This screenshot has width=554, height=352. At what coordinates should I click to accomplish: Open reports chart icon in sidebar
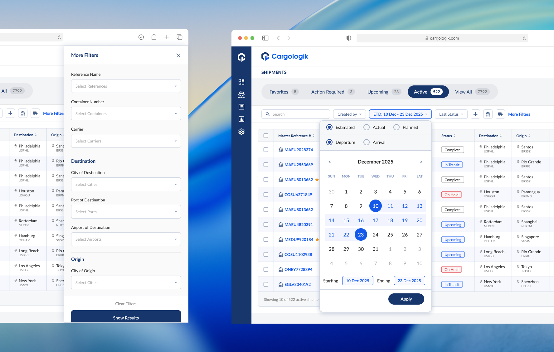coord(241,119)
